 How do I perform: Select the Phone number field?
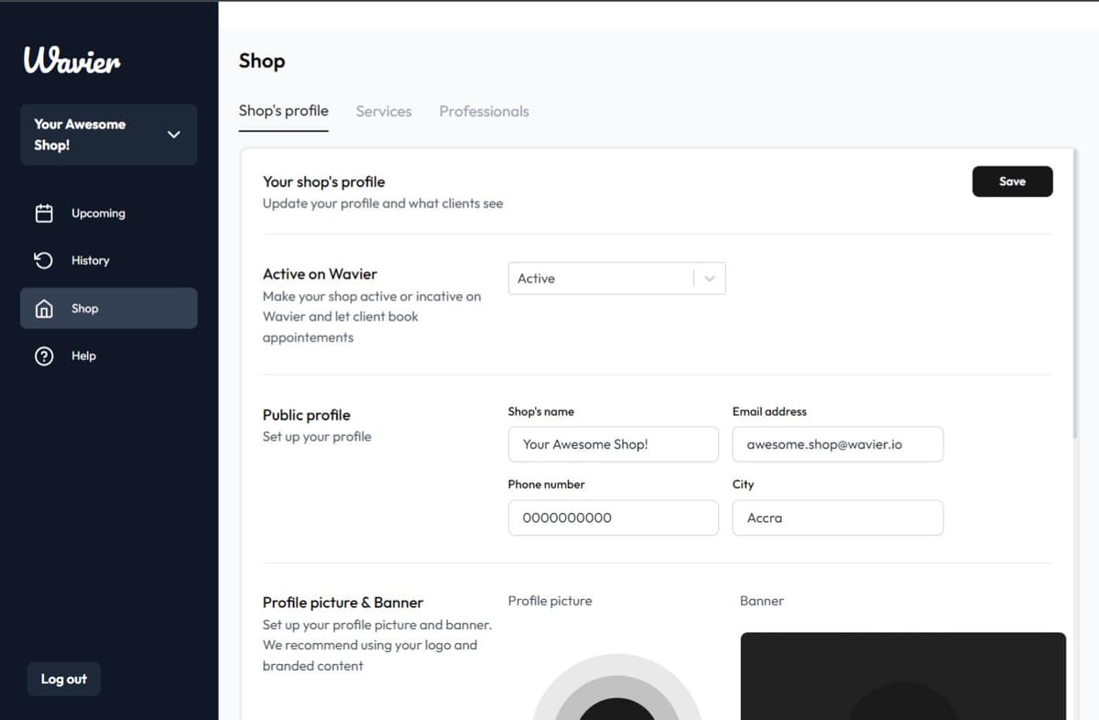(613, 518)
